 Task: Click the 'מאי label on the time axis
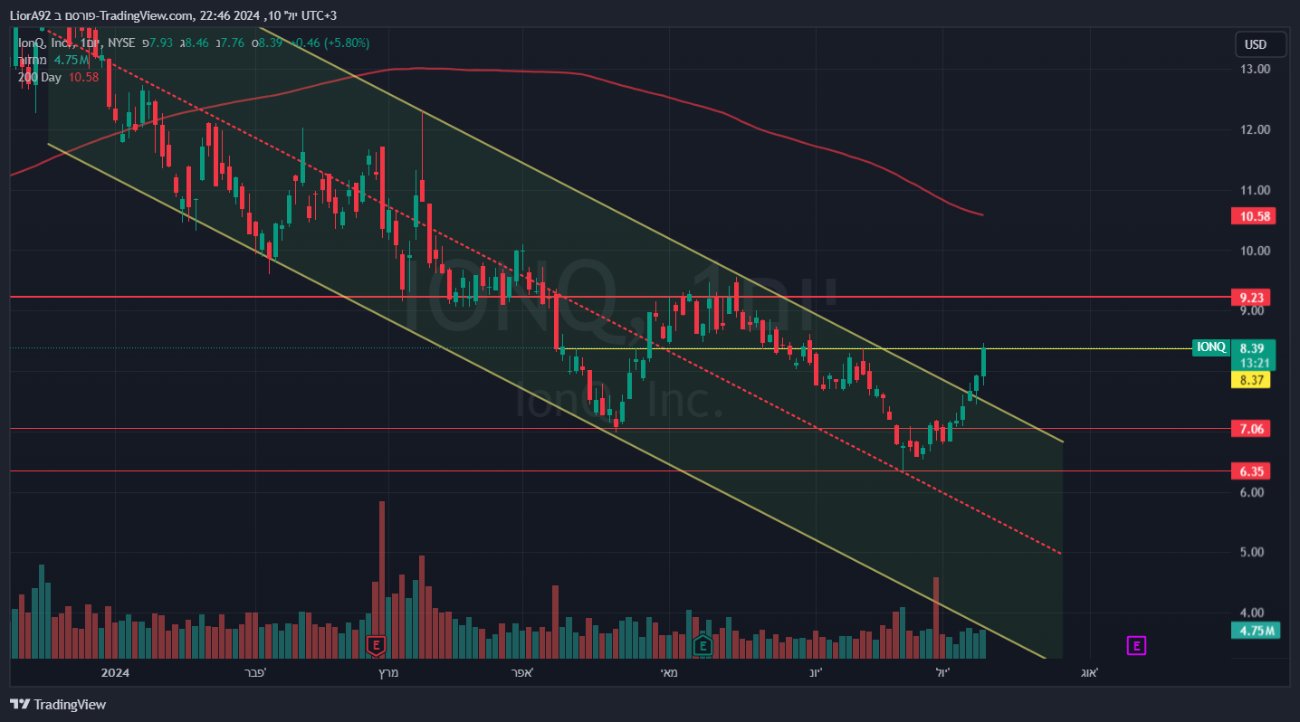pos(669,672)
